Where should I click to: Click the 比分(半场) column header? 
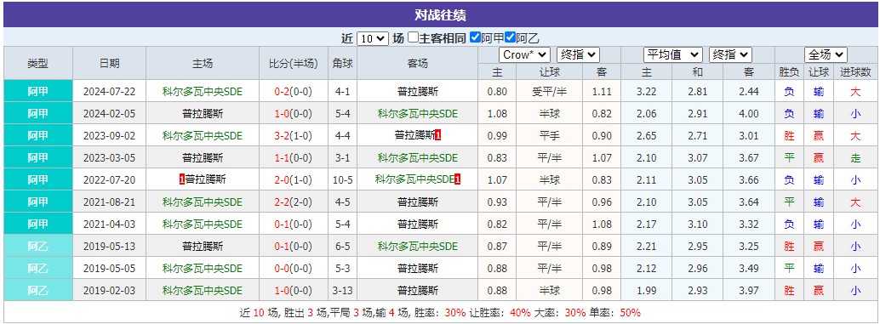click(293, 63)
